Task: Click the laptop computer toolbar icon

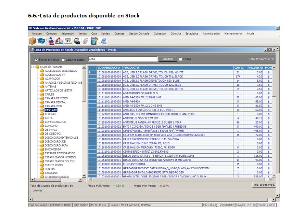Action: tap(103, 41)
